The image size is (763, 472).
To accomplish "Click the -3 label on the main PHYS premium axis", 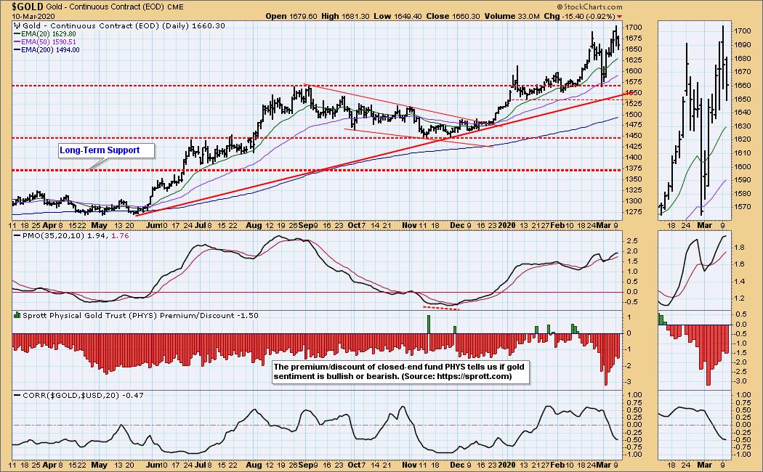I will pos(629,381).
